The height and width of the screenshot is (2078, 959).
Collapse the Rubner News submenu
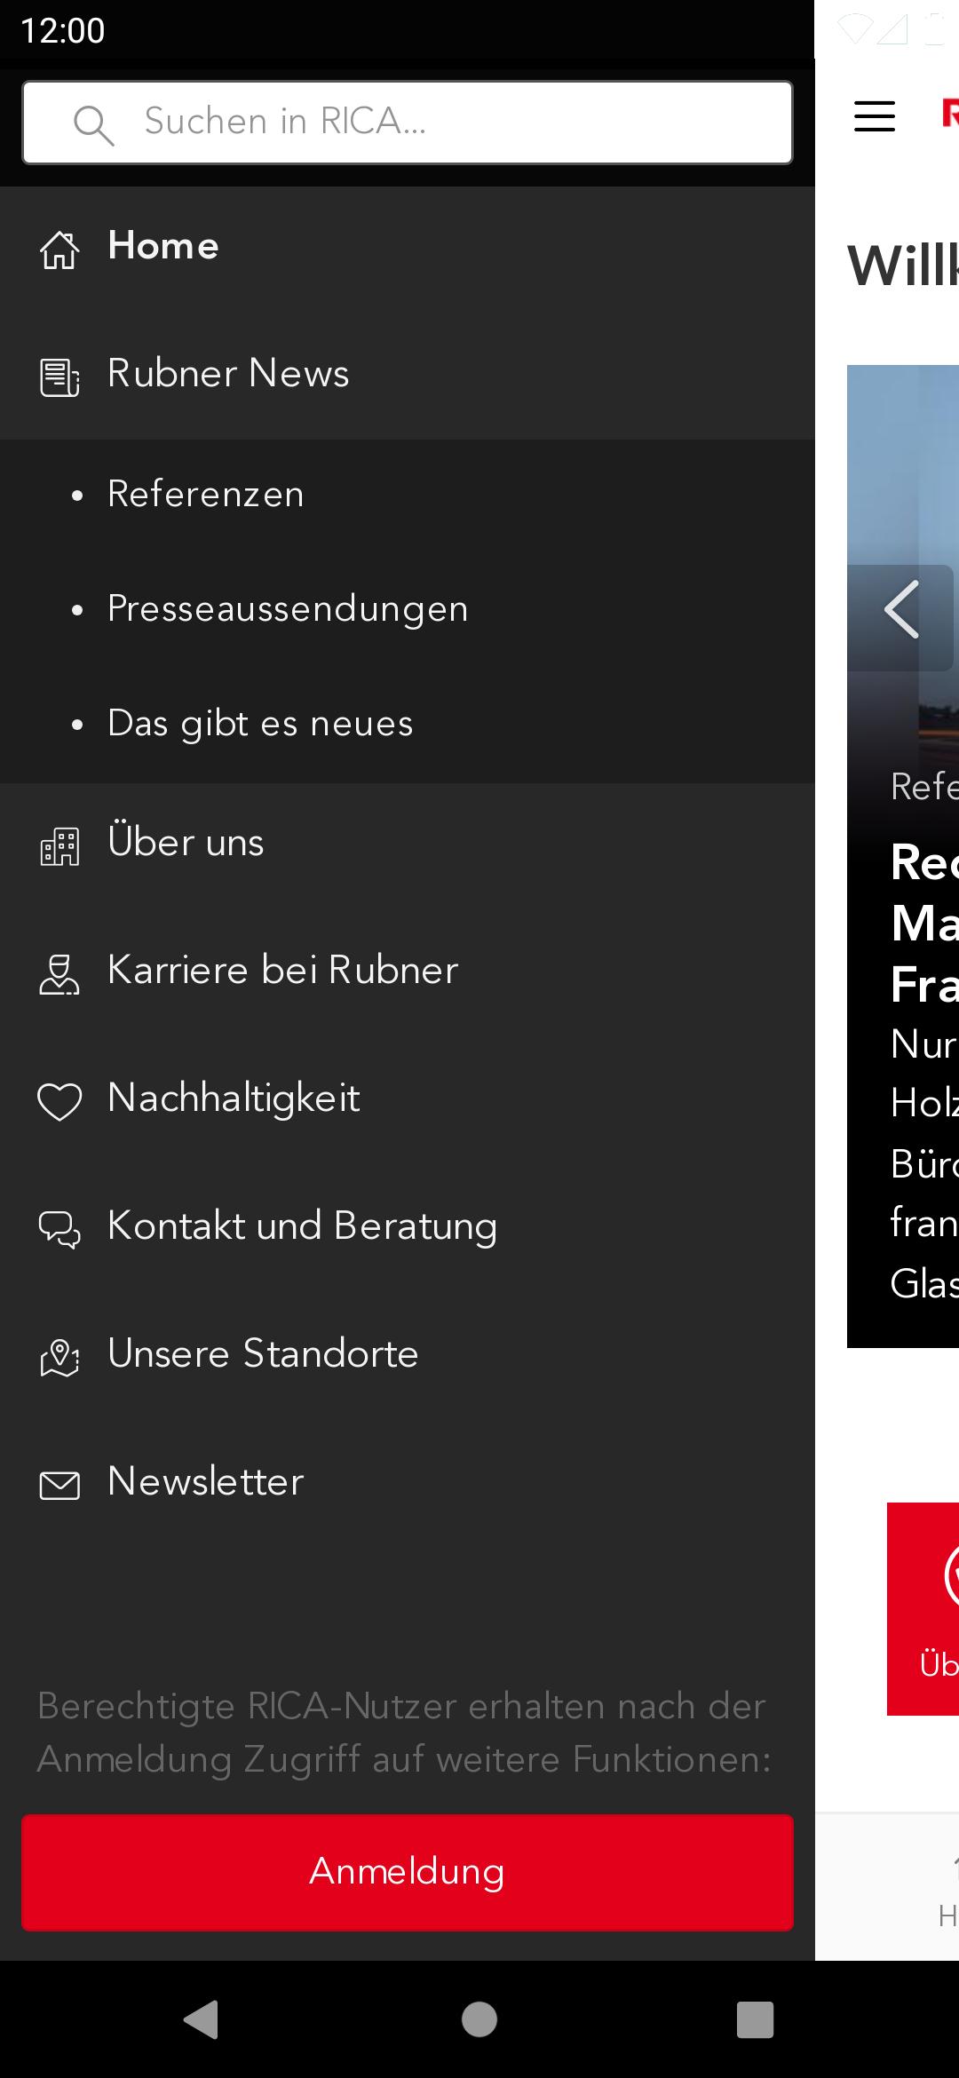408,375
